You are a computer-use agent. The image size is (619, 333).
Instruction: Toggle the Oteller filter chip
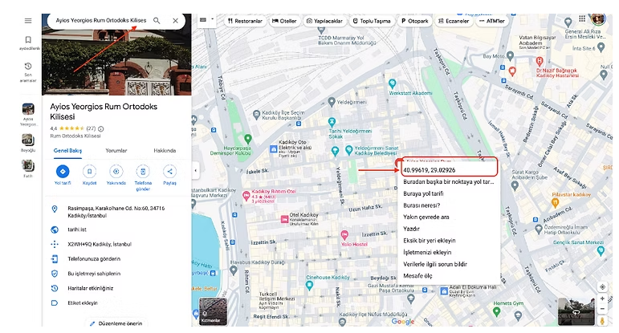pos(283,20)
